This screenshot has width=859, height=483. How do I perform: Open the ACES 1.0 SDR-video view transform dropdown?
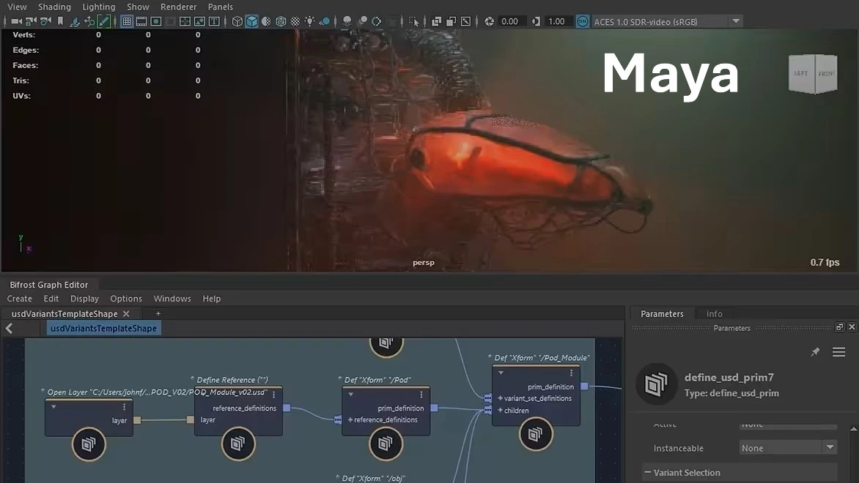(x=667, y=21)
